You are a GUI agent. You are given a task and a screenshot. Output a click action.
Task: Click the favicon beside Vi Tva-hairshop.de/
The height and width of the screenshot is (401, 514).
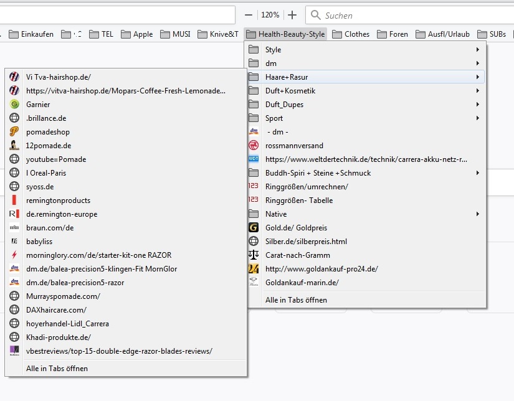[14, 77]
